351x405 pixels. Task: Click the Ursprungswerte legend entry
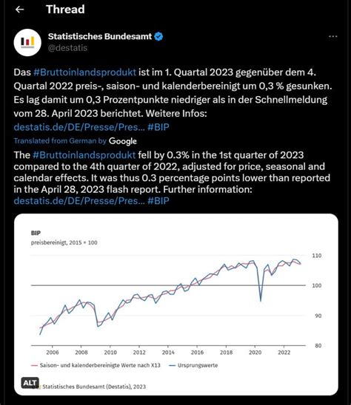tap(193, 366)
